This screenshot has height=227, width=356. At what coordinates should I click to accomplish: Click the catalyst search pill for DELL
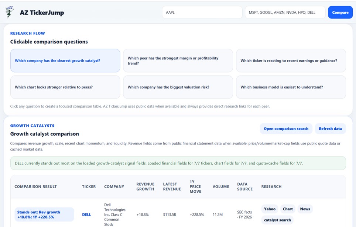coord(277,220)
